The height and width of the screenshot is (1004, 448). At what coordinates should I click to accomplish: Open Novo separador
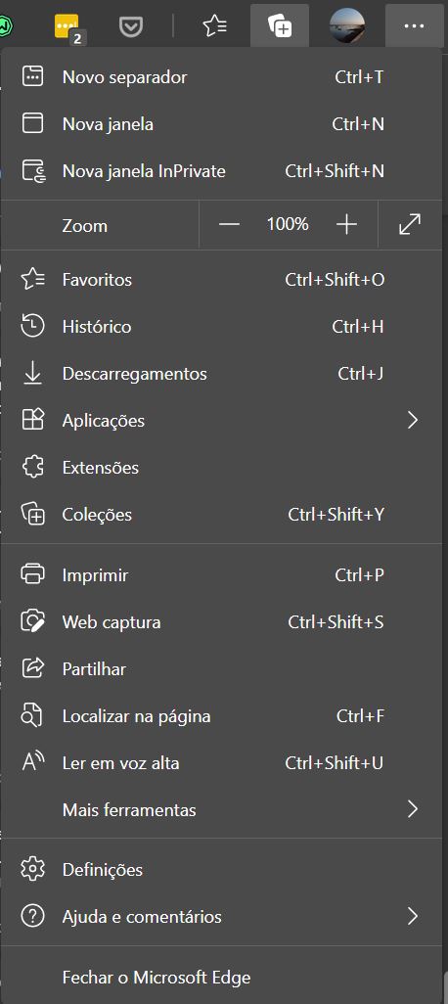221,77
